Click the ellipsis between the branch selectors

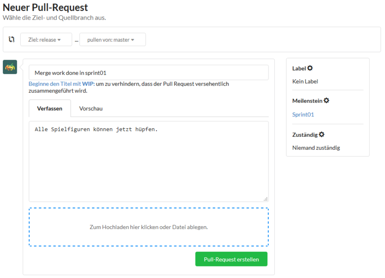pos(76,40)
